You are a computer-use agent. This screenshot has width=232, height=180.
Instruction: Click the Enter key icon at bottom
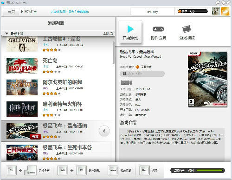31,170
